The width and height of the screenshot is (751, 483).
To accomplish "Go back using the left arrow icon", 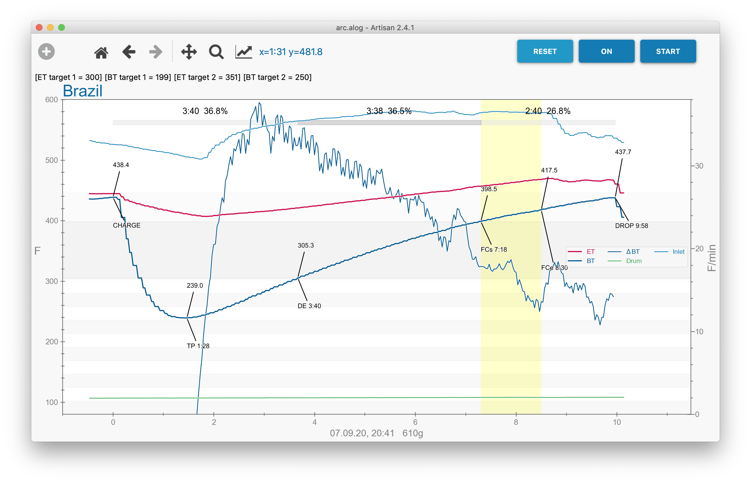I will click(x=128, y=51).
